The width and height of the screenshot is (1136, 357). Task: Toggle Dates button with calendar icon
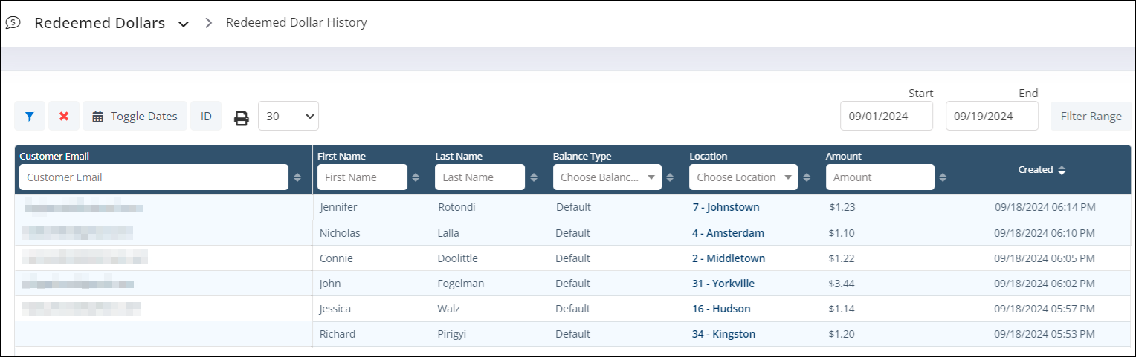135,117
